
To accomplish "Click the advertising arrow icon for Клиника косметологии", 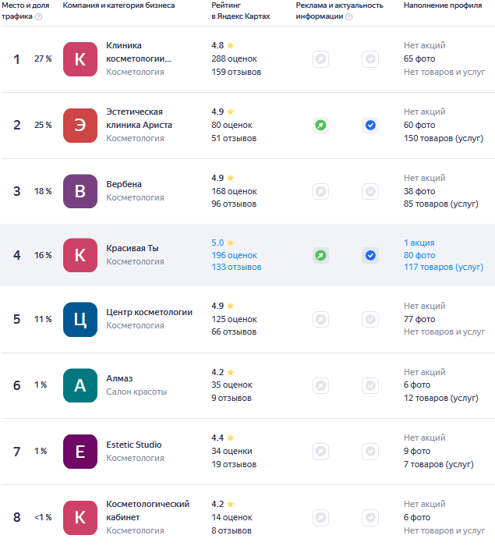I will [320, 59].
